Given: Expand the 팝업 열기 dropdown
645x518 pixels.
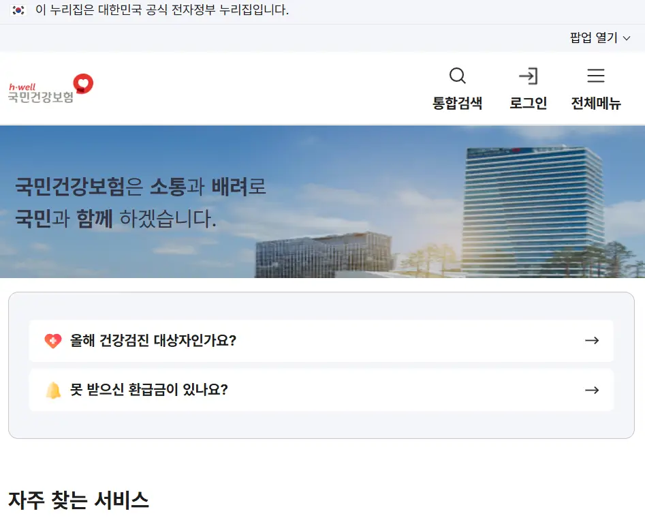Looking at the screenshot, I should 600,38.
